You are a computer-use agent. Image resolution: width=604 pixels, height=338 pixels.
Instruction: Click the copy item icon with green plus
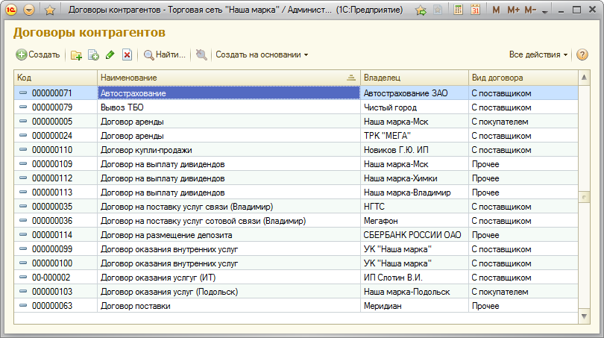click(93, 54)
